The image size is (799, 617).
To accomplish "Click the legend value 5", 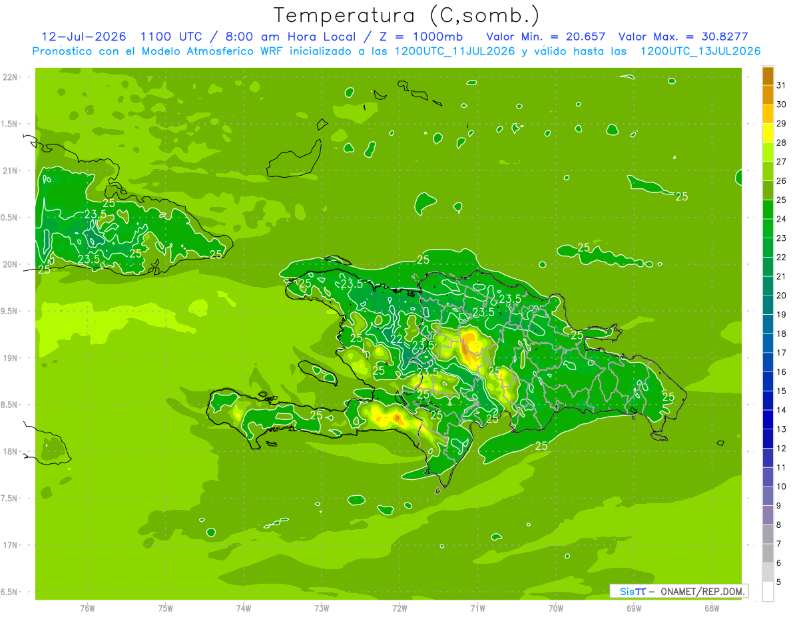I will pos(778,582).
